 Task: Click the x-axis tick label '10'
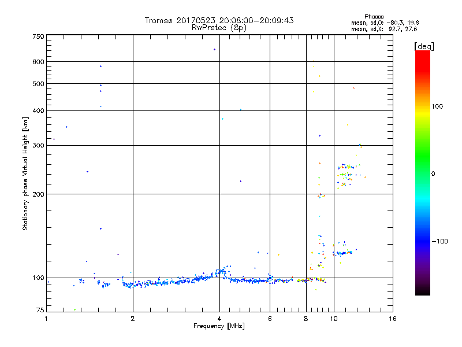[334, 319]
